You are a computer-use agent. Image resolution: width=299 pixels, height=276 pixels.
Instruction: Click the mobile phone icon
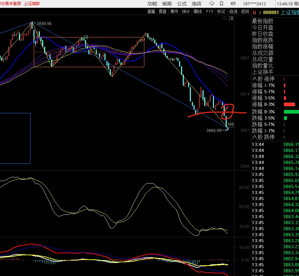click(x=221, y=4)
